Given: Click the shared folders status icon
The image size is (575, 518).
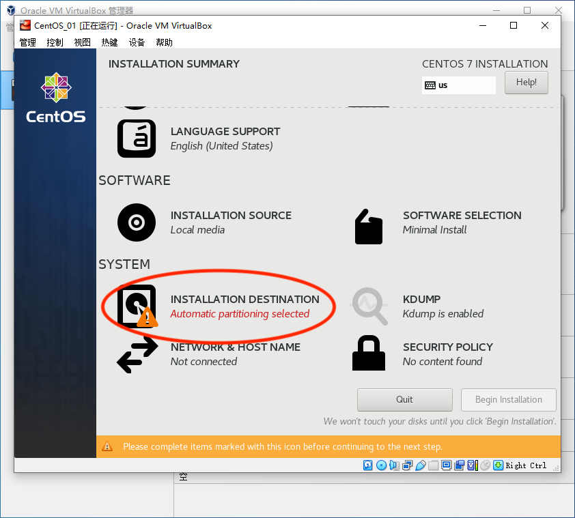Looking at the screenshot, I should pos(434,465).
